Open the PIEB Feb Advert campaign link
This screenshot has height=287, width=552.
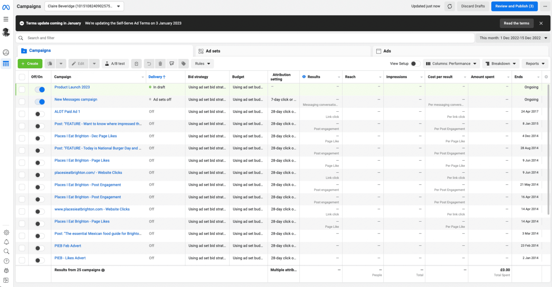pos(68,246)
